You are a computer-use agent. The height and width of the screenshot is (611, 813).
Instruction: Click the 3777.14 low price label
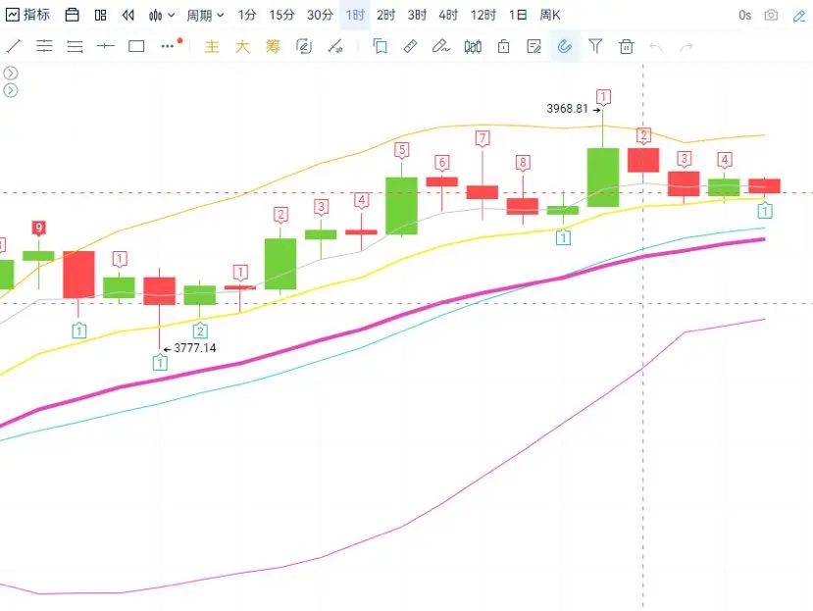(x=195, y=348)
